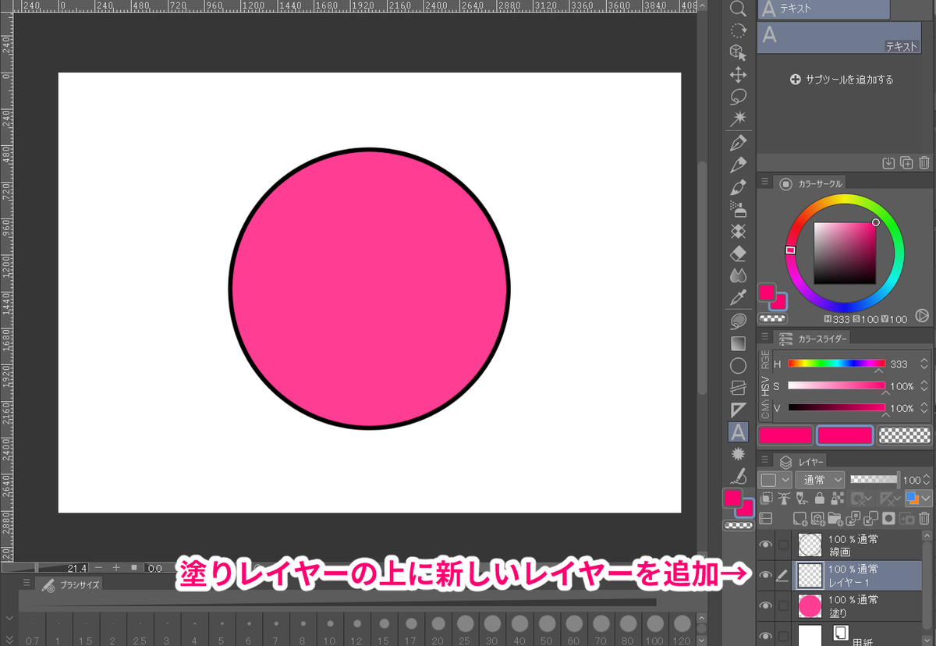This screenshot has height=646, width=936.
Task: Select the Airbrush tool
Action: pos(739,208)
